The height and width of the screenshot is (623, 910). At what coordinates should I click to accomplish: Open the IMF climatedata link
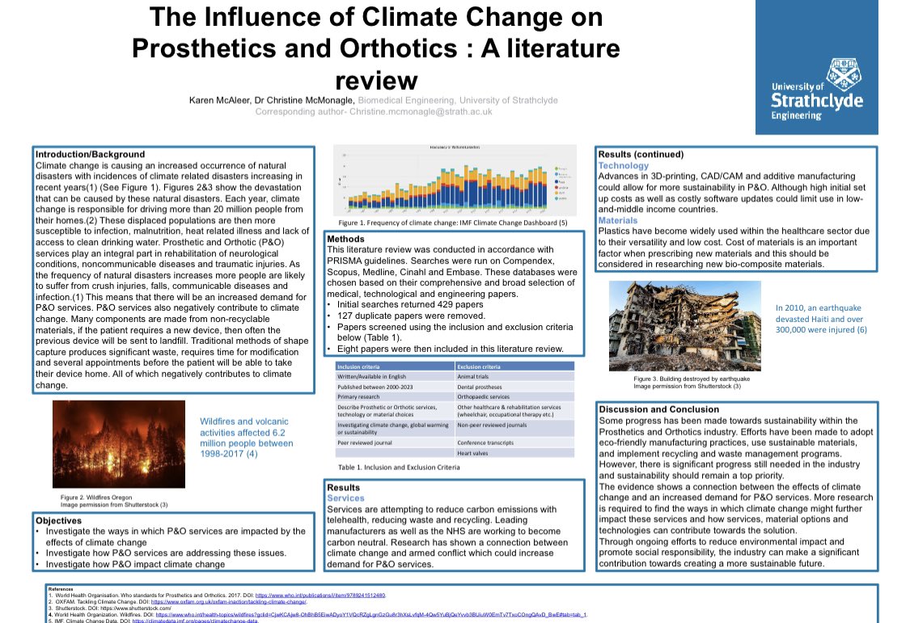coord(195,621)
